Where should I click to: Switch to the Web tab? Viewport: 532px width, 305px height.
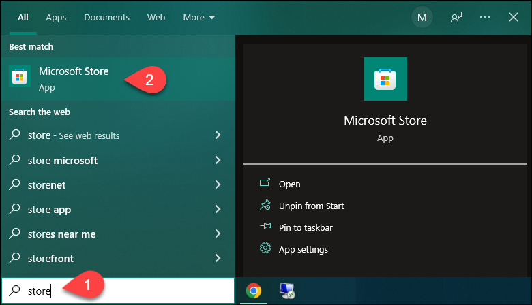pos(156,17)
